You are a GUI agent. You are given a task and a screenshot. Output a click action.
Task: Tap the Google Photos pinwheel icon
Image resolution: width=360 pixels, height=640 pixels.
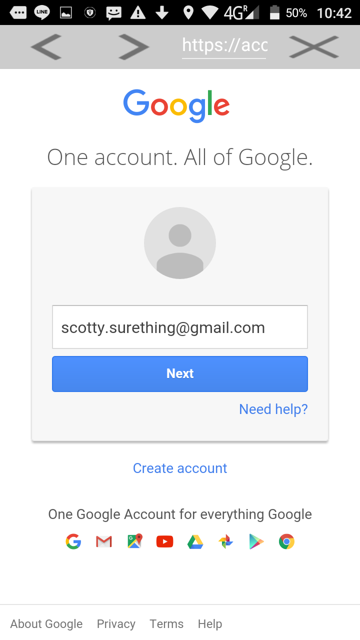point(226,541)
